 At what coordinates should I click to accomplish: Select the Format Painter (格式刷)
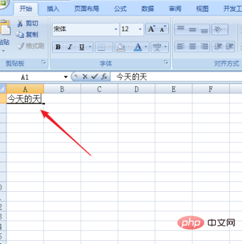(x=31, y=46)
